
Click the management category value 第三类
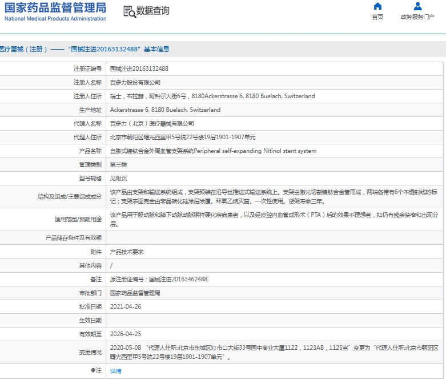[118, 165]
